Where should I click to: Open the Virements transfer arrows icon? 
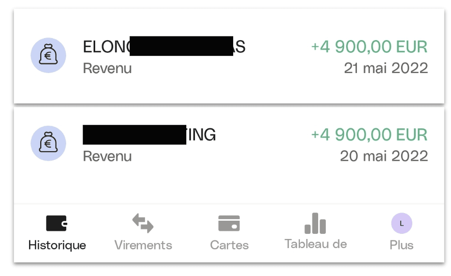coord(143,223)
